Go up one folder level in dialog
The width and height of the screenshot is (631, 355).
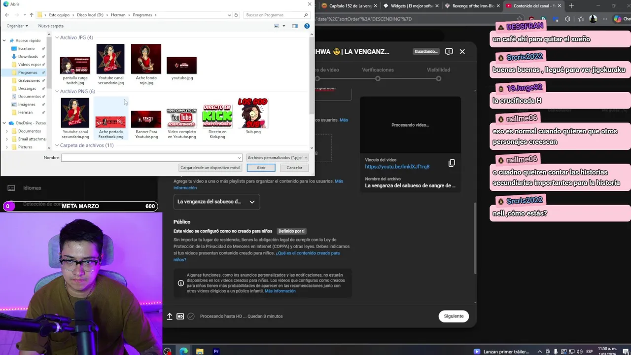pos(32,15)
